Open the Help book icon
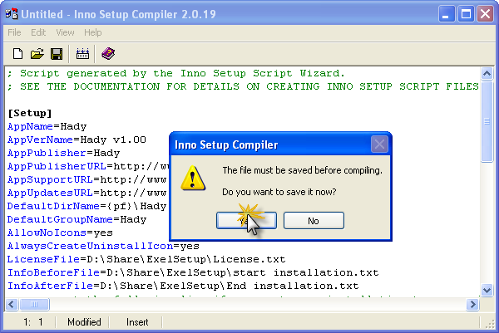The width and height of the screenshot is (499, 333). (x=108, y=54)
